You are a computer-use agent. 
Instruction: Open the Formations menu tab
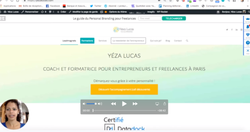pyautogui.click(x=87, y=41)
